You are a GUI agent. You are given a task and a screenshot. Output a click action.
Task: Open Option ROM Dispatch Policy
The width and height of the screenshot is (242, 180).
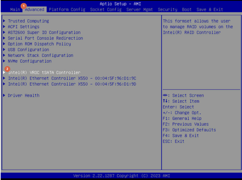pyautogui.click(x=39, y=44)
